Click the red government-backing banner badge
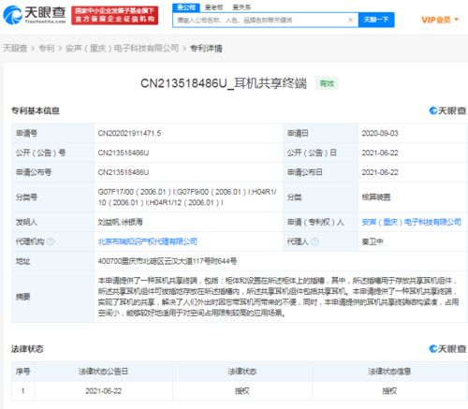This screenshot has width=468, height=409. (114, 15)
